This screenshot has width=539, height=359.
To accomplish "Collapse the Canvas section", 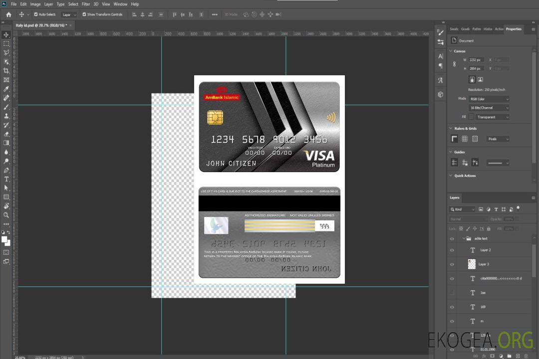I will tap(451, 51).
